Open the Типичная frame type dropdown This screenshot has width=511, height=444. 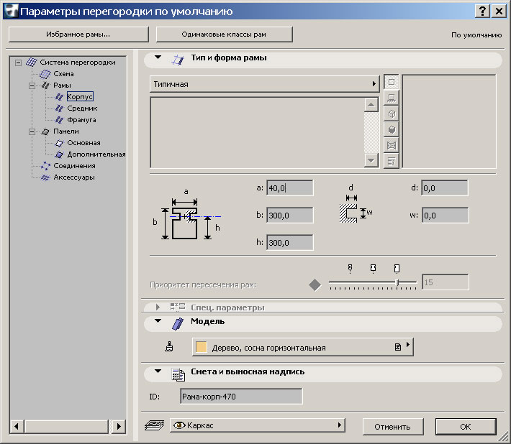point(264,84)
